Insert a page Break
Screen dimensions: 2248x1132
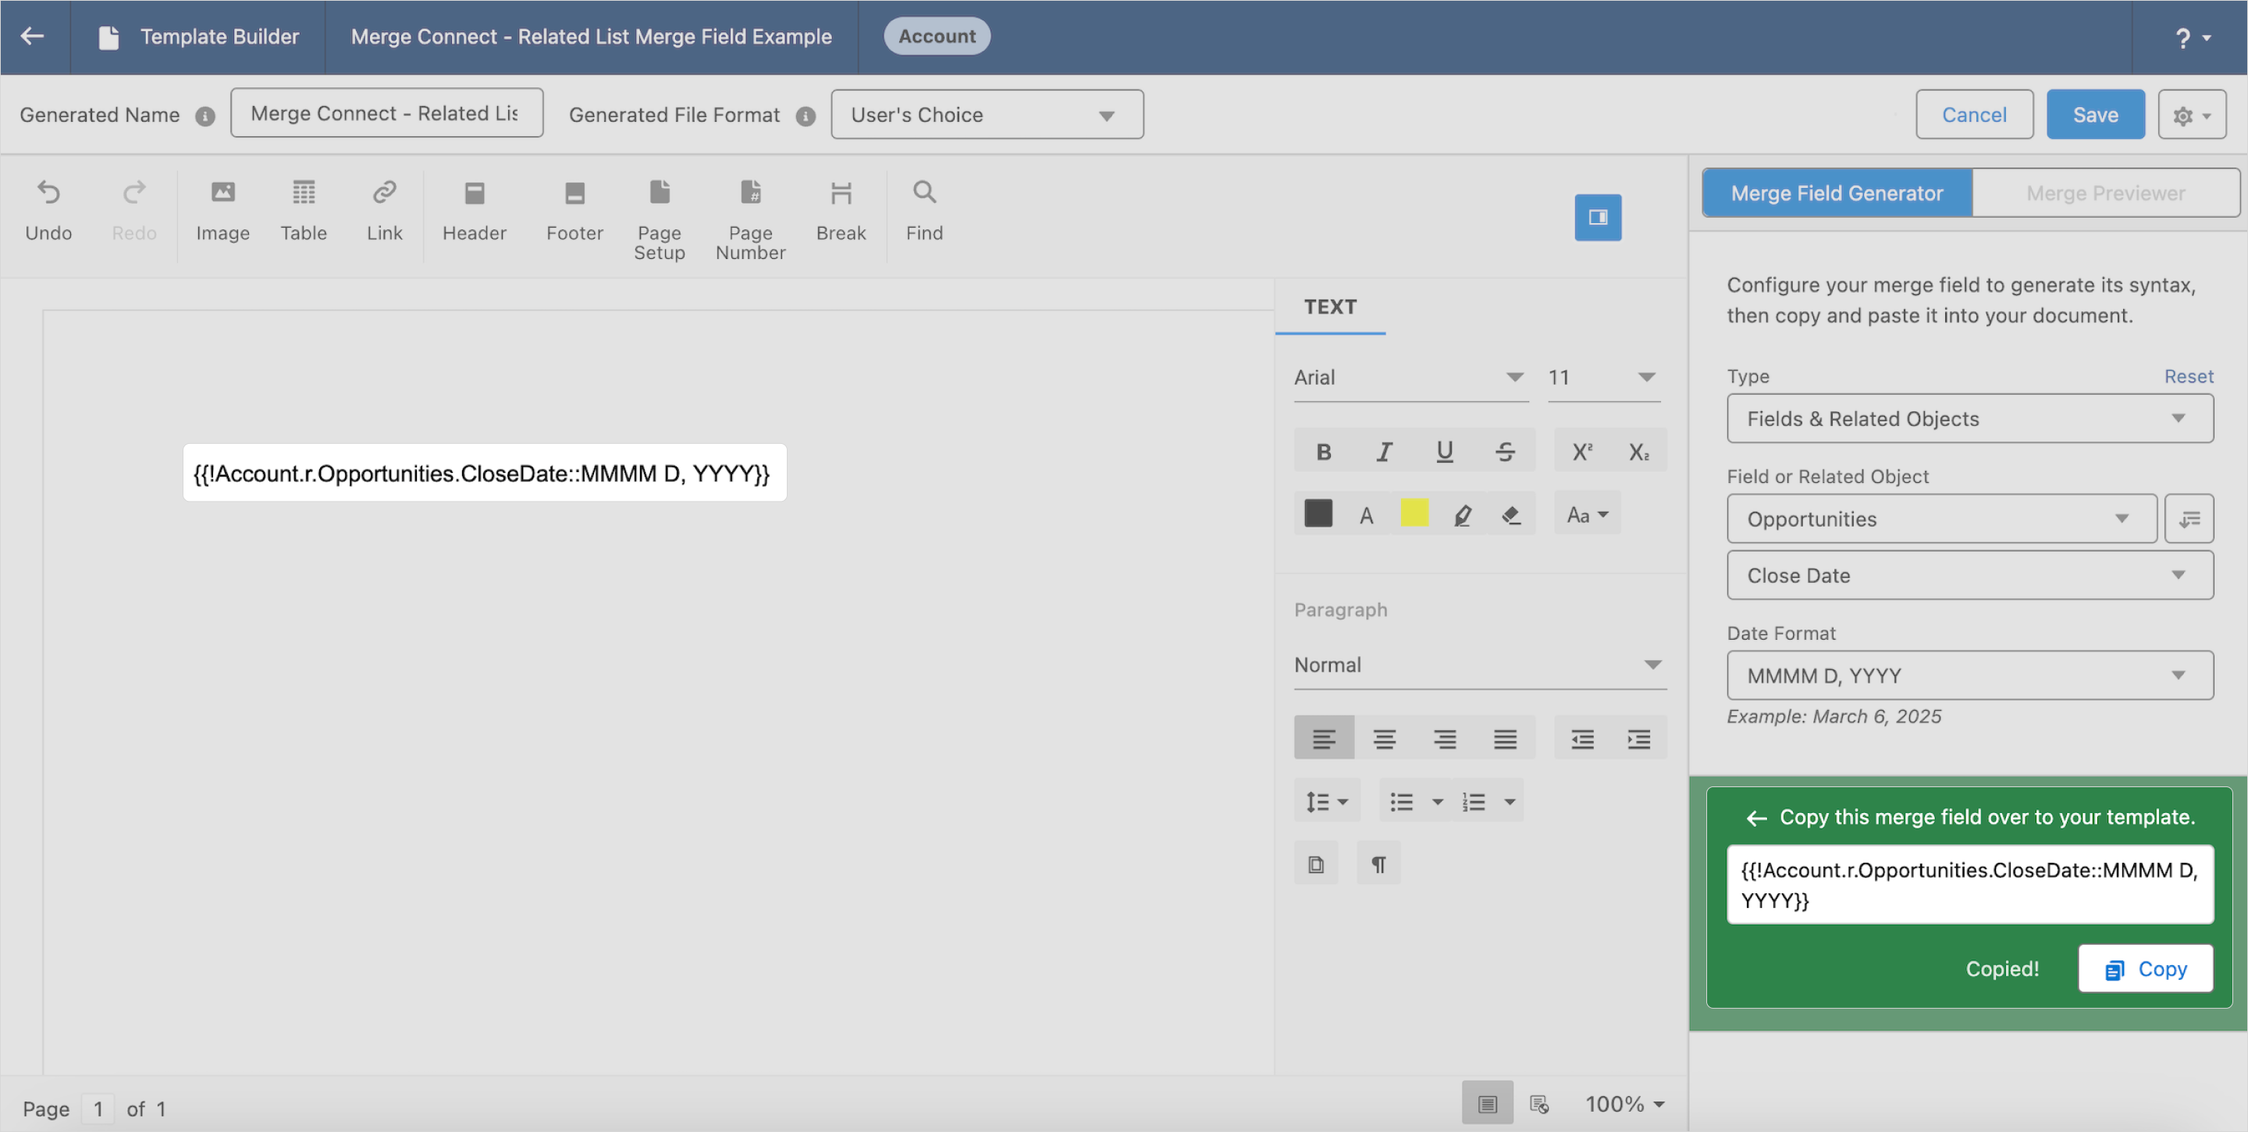(x=841, y=209)
